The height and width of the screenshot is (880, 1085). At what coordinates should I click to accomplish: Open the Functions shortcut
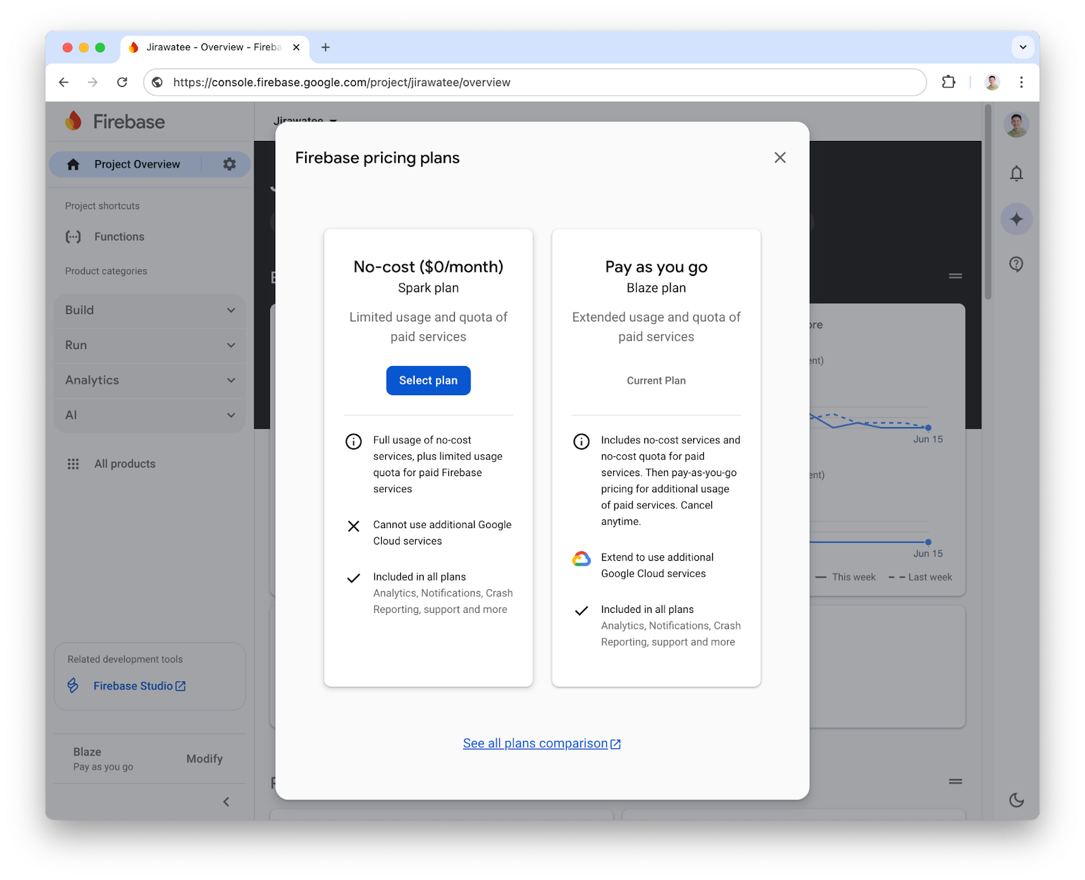coord(119,237)
